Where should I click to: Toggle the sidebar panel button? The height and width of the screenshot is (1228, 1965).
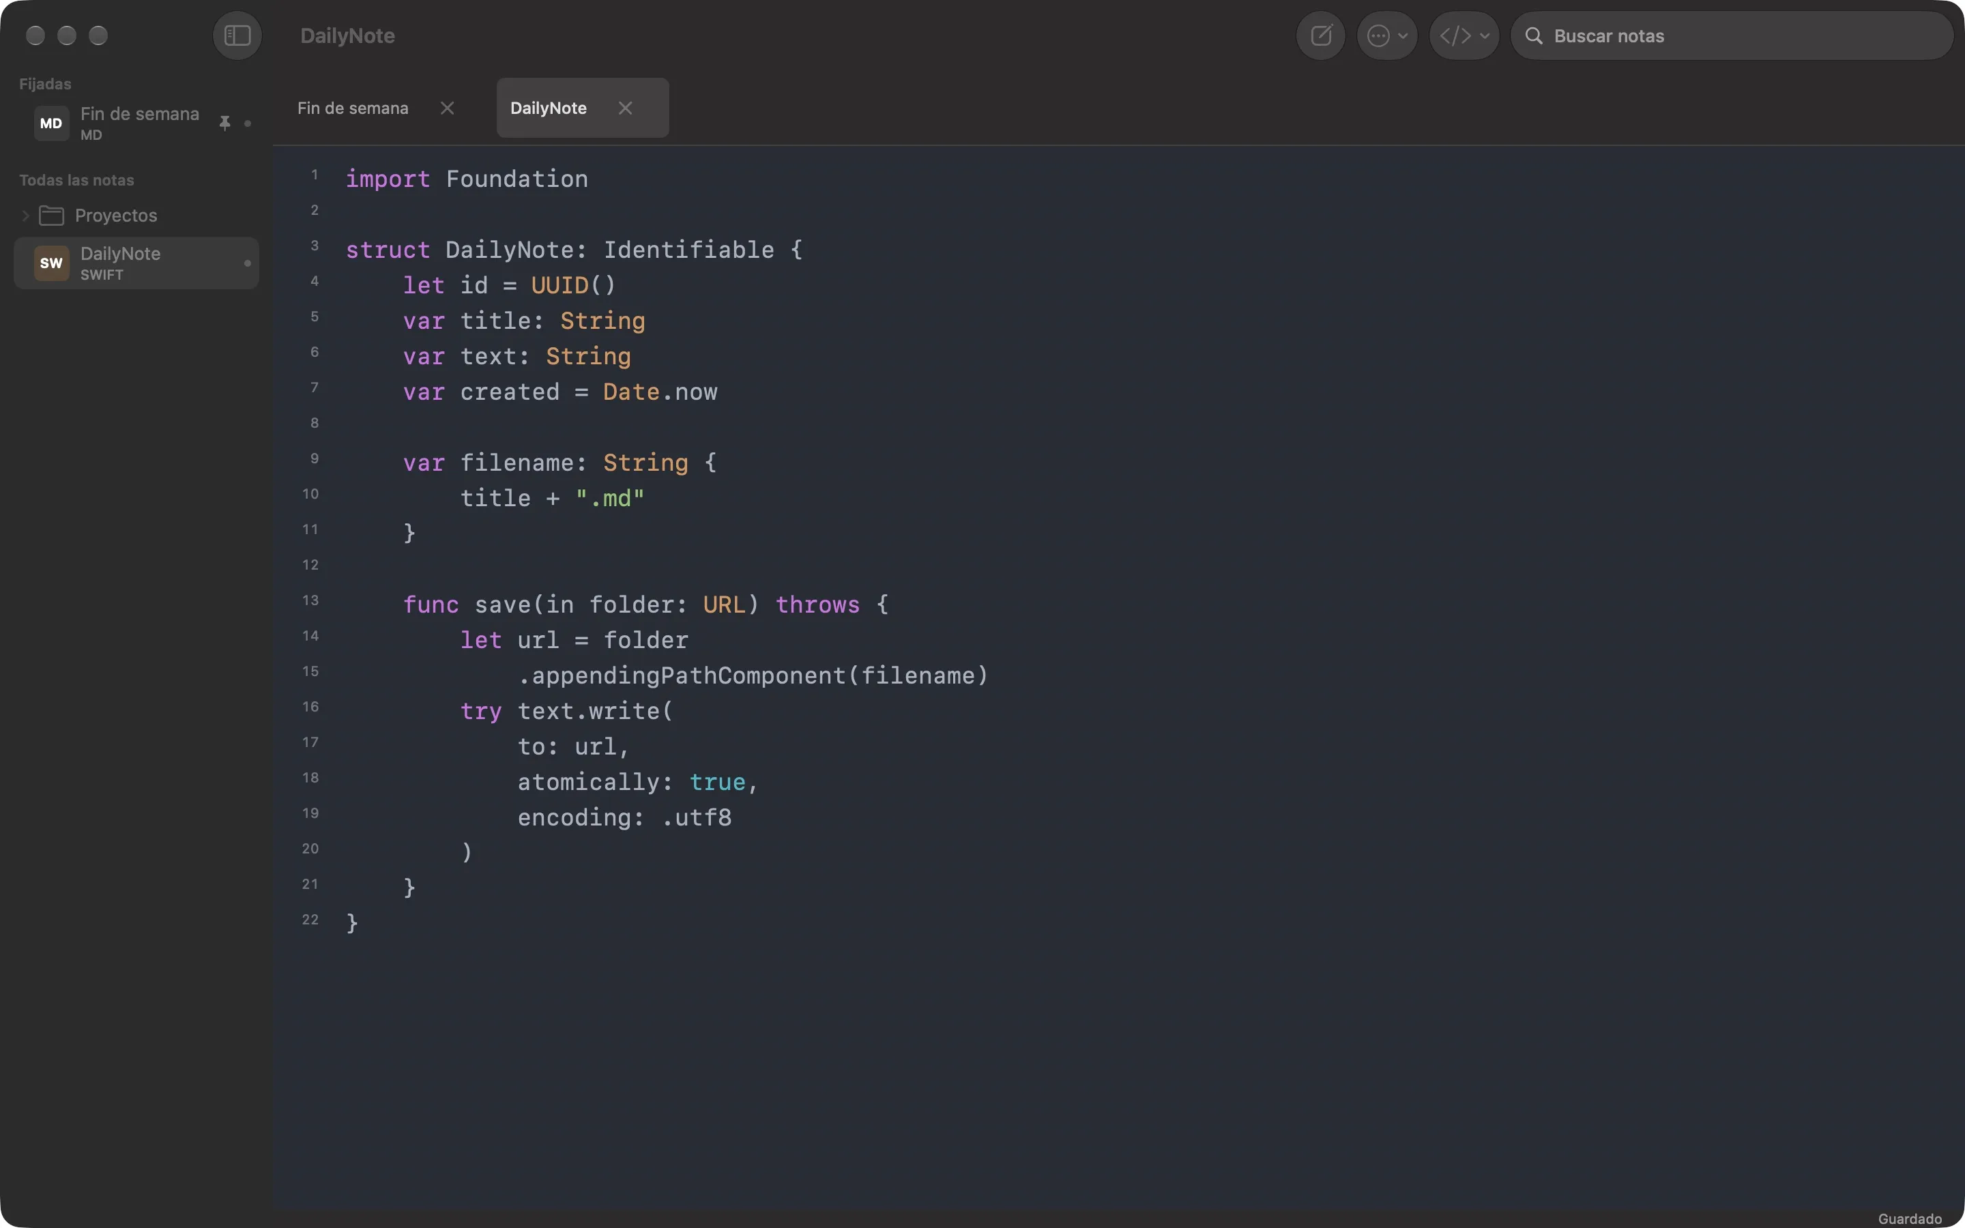pyautogui.click(x=237, y=35)
